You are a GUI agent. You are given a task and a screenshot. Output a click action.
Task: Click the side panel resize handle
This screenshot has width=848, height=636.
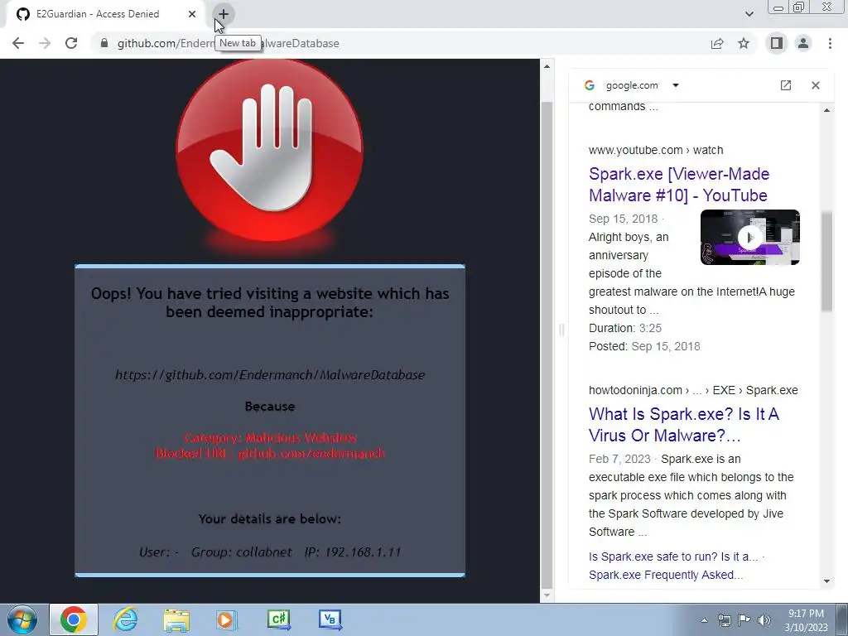coord(561,330)
